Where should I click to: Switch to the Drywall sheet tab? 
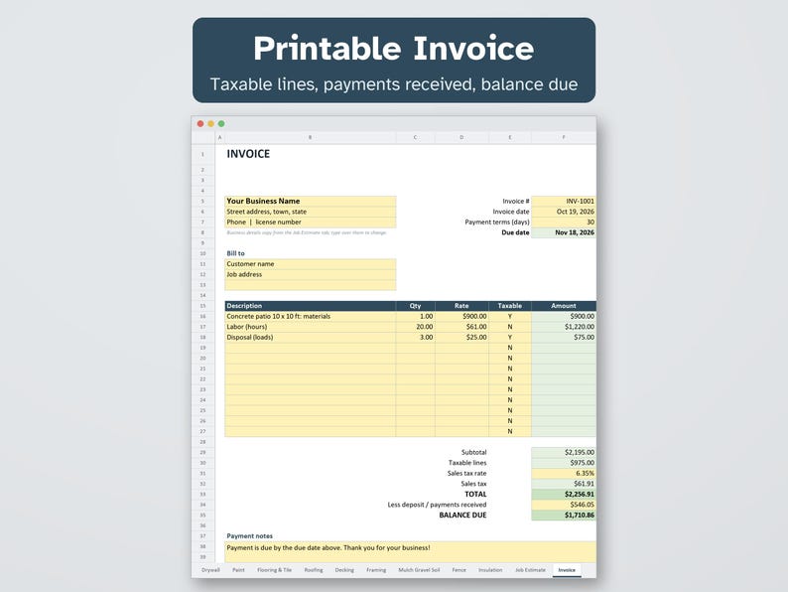pyautogui.click(x=210, y=570)
